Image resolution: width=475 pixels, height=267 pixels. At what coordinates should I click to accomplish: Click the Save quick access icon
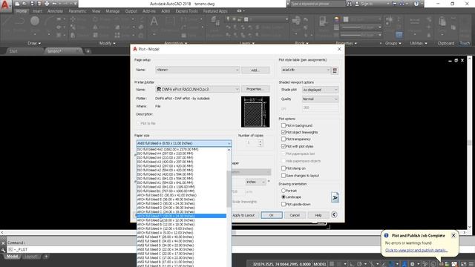[x=32, y=4]
